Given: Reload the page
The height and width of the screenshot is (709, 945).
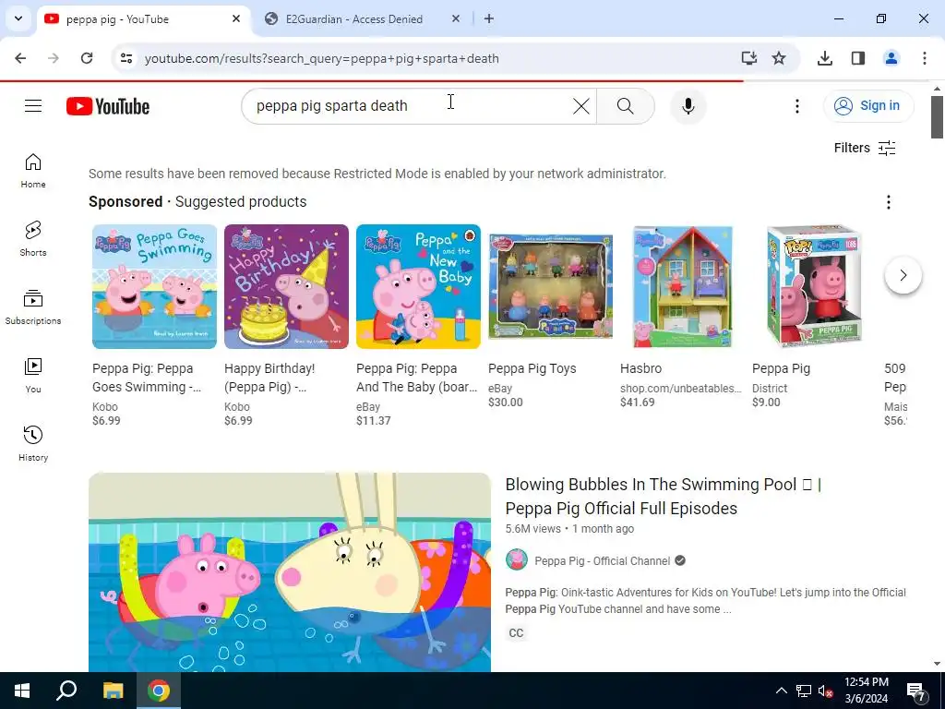Looking at the screenshot, I should point(87,58).
